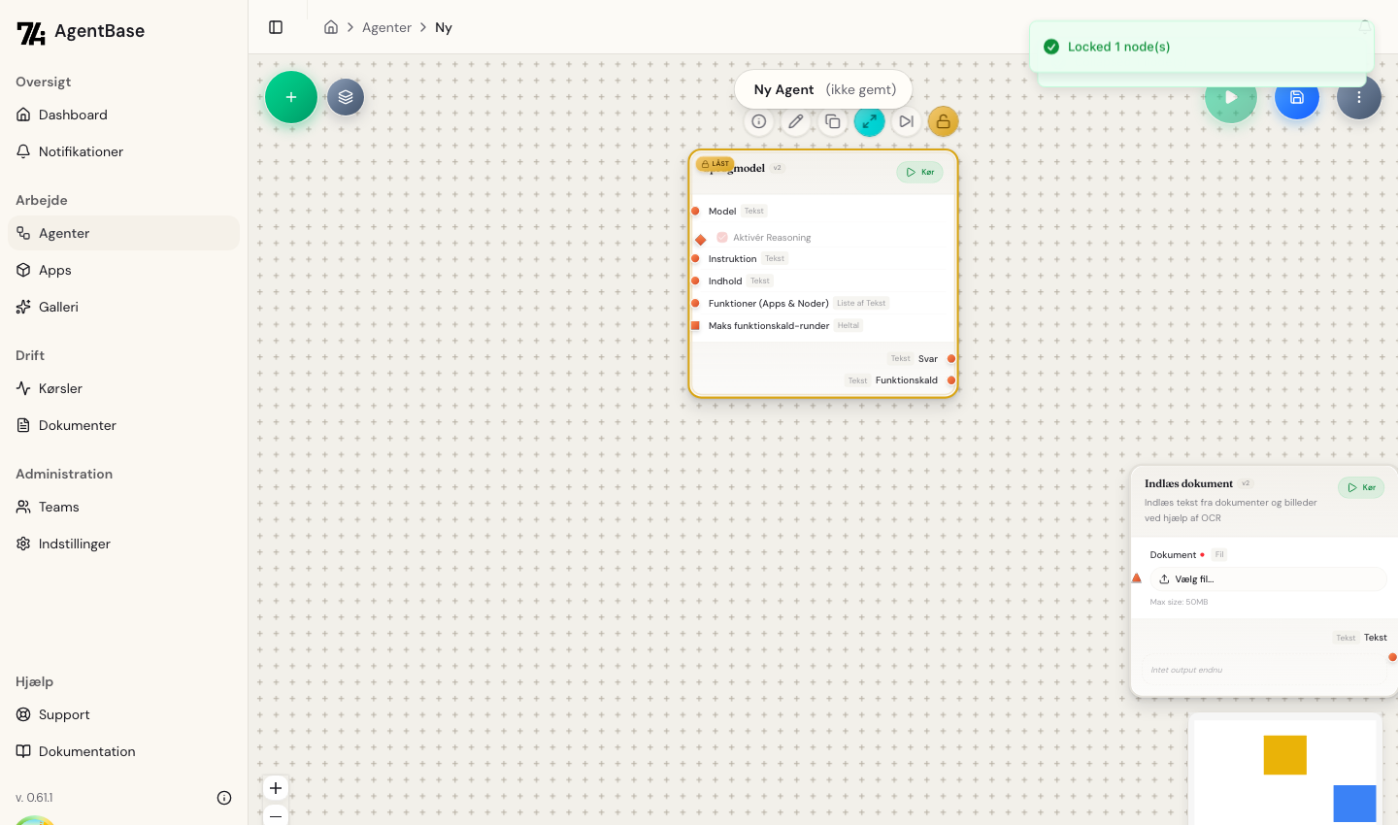Open the three-dot more options menu

tap(1359, 97)
